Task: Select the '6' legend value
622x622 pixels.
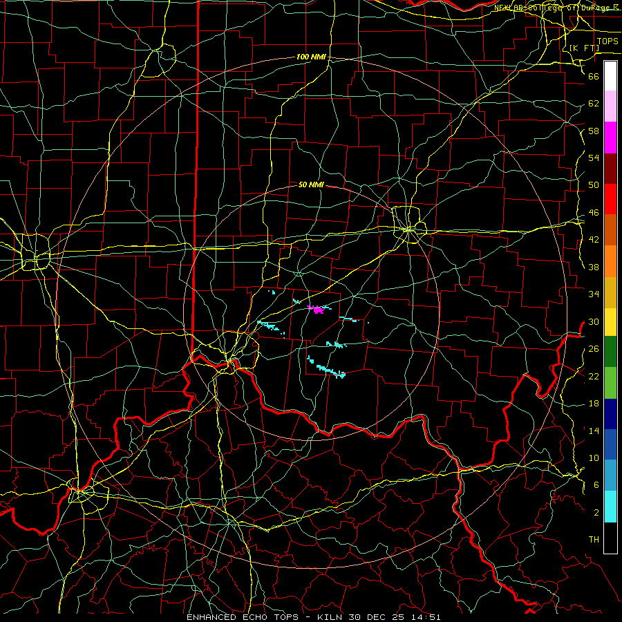Action: click(596, 485)
